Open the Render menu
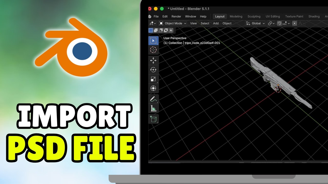 pyautogui.click(x=176, y=16)
